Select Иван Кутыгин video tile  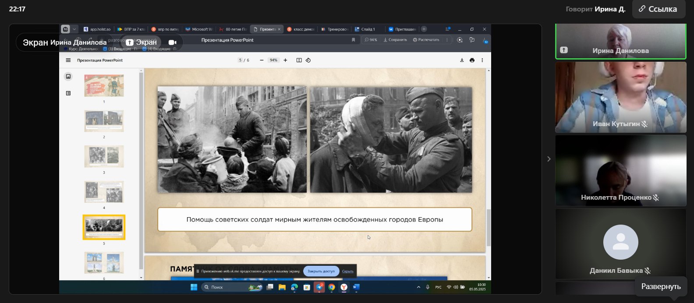[621, 97]
